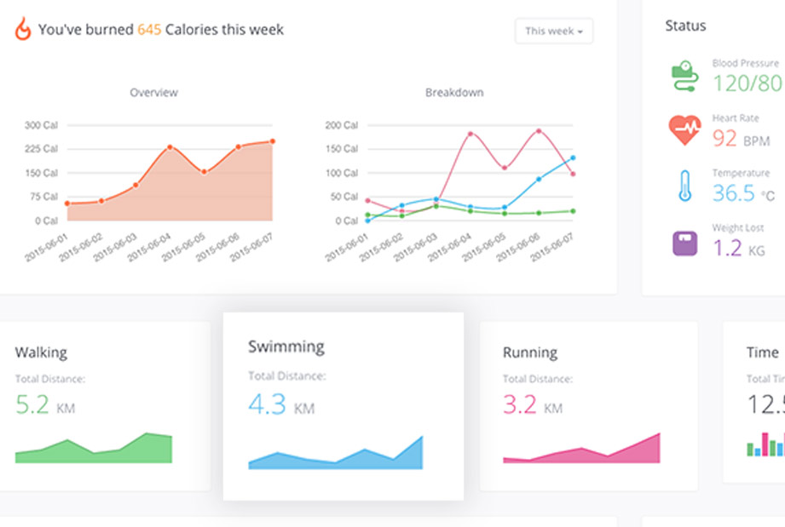Click the 300 Cal axis label

tap(41, 125)
